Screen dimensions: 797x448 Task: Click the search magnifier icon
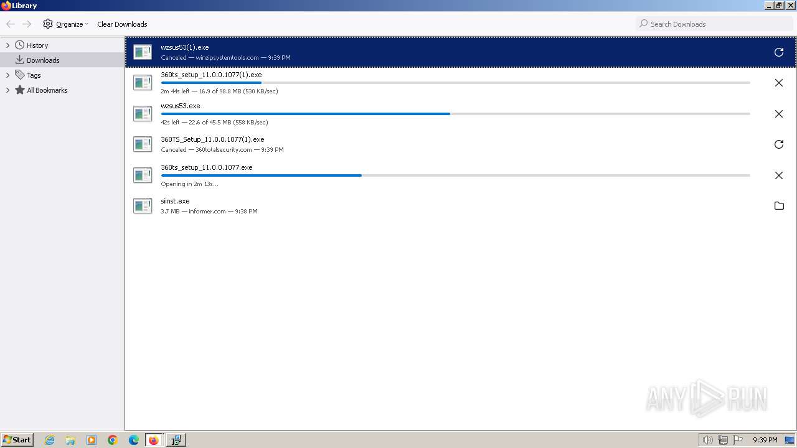644,24
